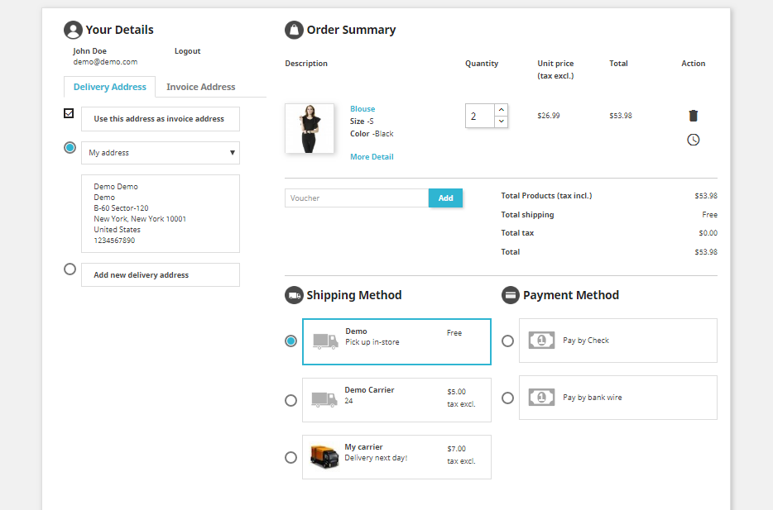Select the Add new delivery address radio button

(70, 269)
